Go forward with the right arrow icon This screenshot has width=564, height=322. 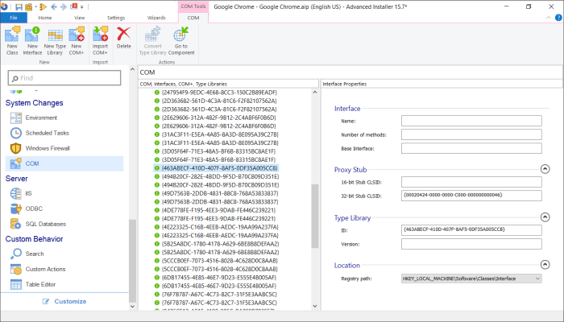point(64,6)
